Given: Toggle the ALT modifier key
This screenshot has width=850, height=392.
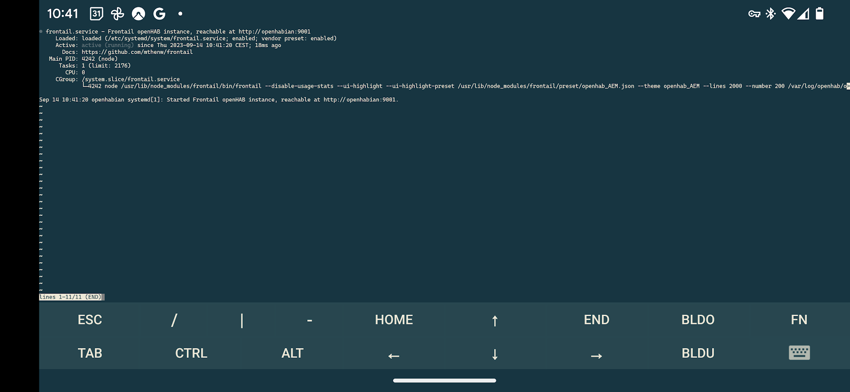Looking at the screenshot, I should [292, 353].
